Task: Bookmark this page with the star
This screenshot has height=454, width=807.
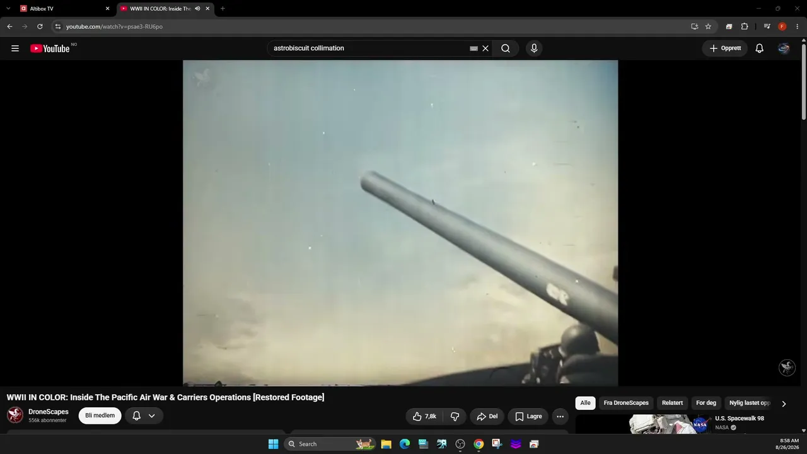Action: click(708, 26)
